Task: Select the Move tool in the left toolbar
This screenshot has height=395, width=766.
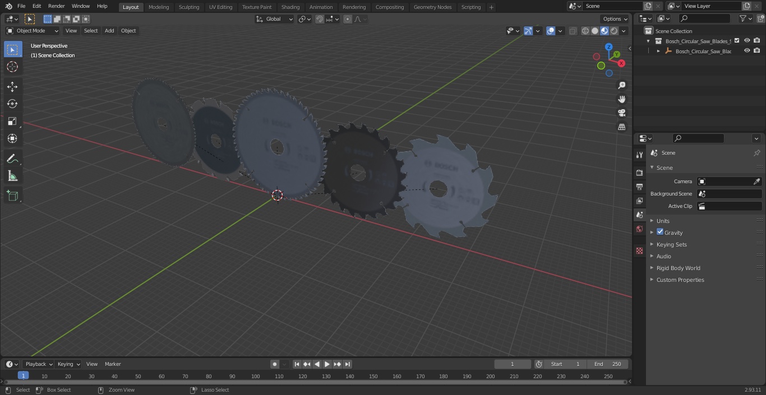Action: pos(12,86)
